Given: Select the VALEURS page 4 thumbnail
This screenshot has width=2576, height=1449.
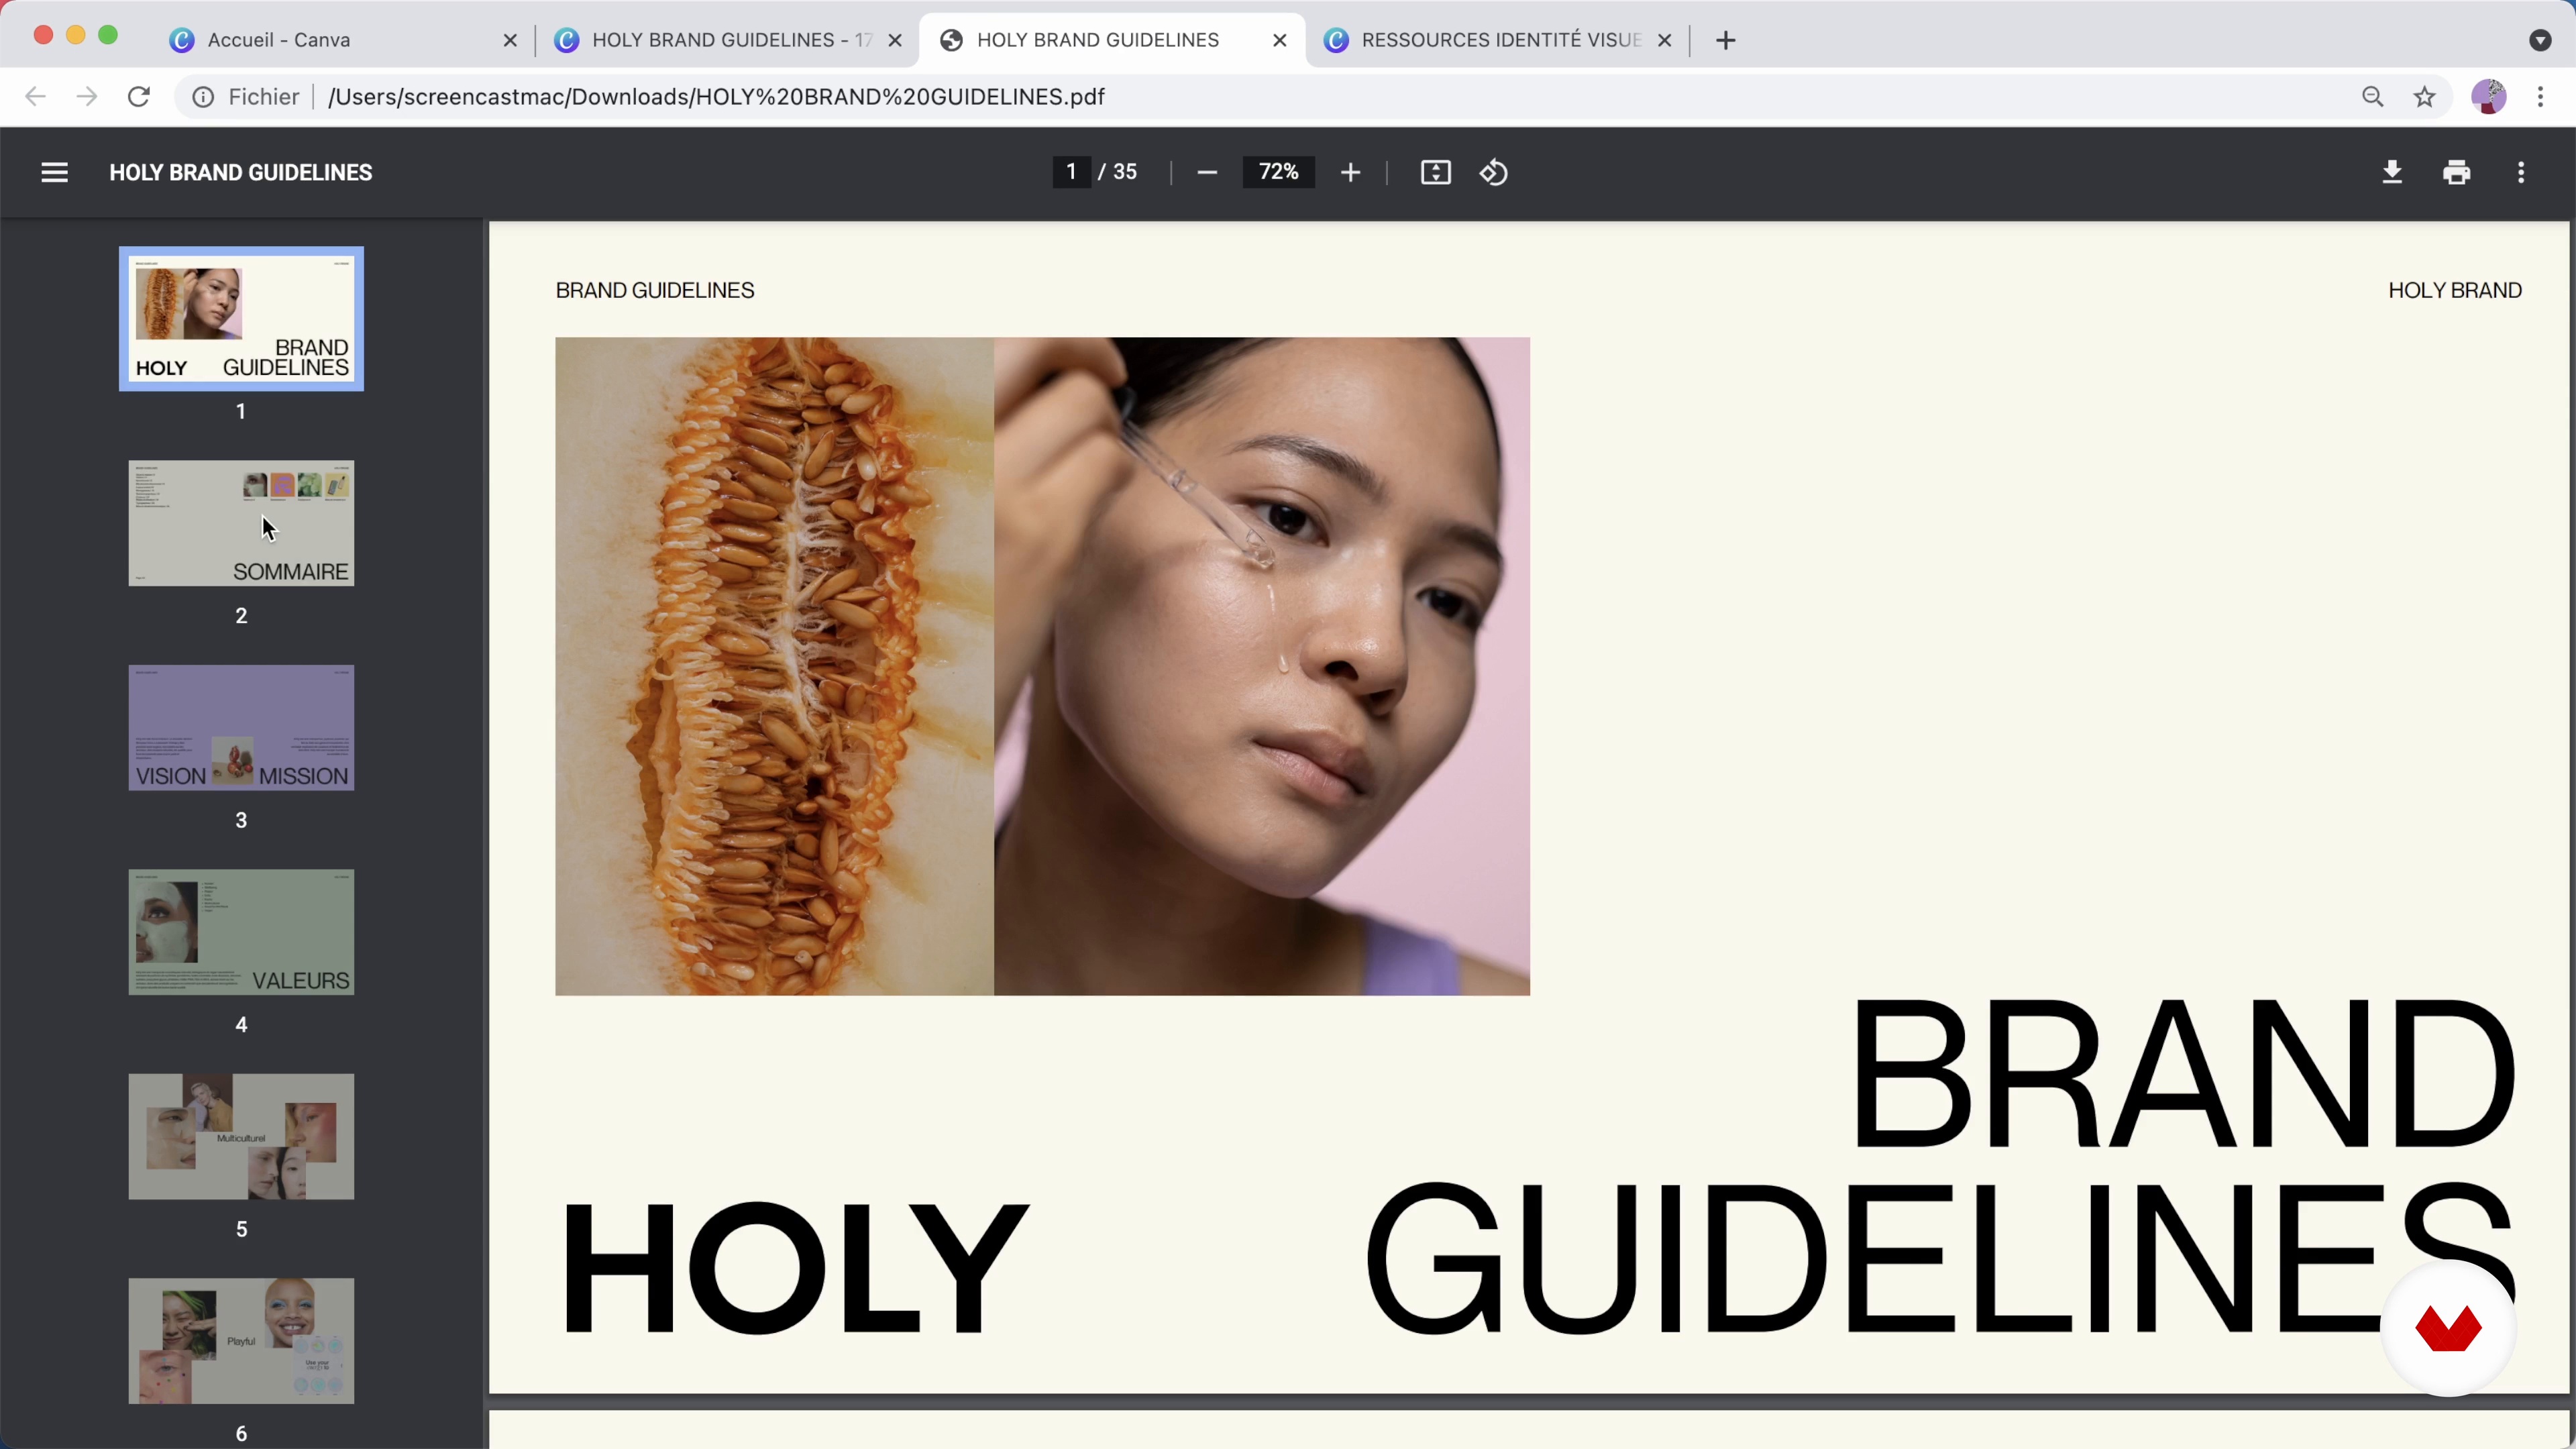Looking at the screenshot, I should coord(241,932).
